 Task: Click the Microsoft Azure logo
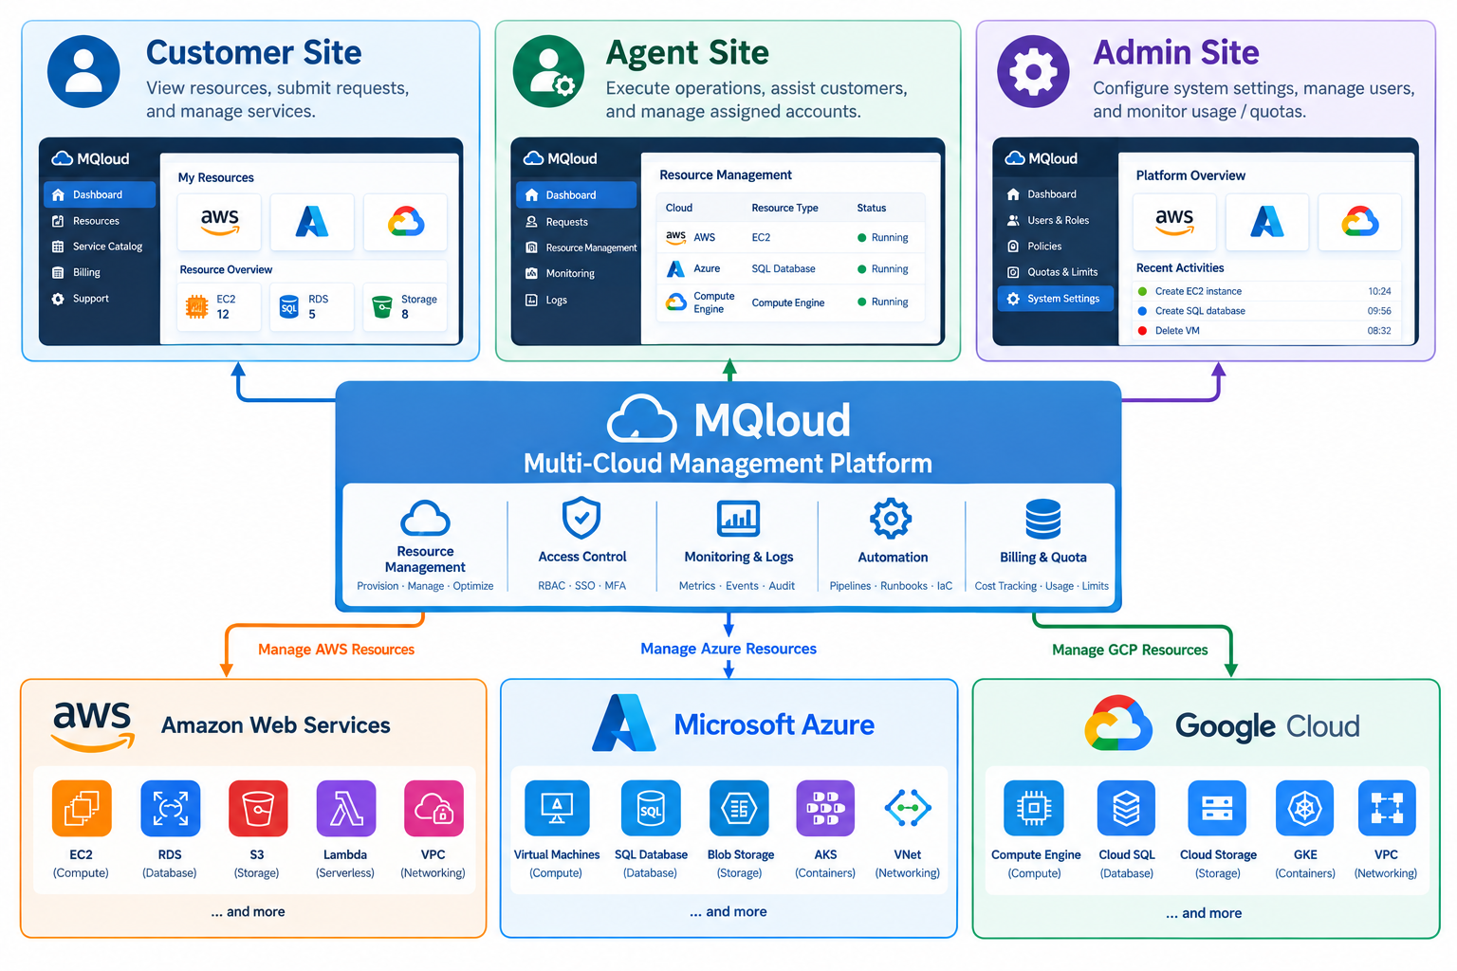(624, 724)
